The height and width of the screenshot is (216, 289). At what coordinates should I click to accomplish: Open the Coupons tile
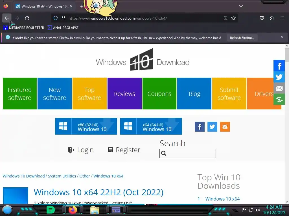(159, 93)
